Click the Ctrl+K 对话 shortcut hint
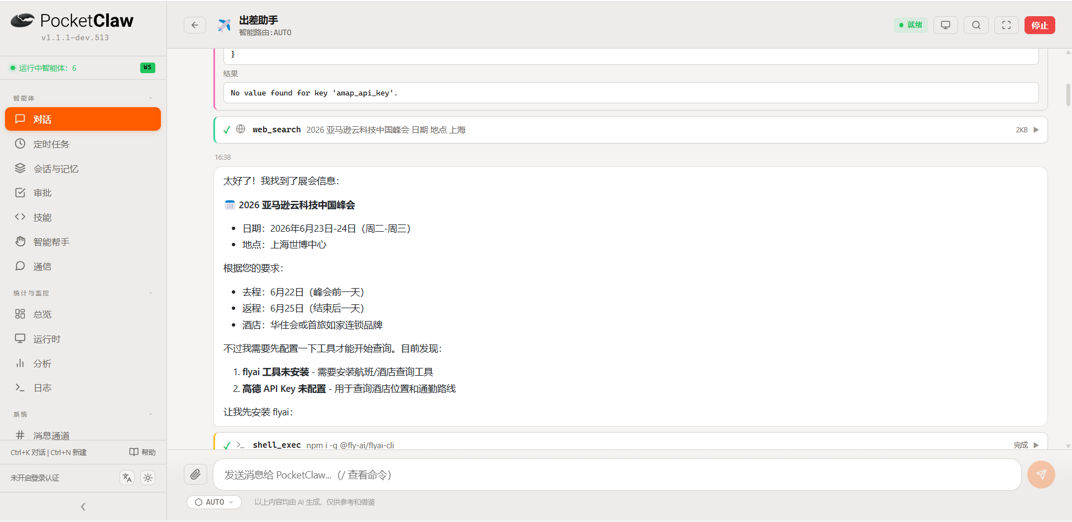 [28, 452]
